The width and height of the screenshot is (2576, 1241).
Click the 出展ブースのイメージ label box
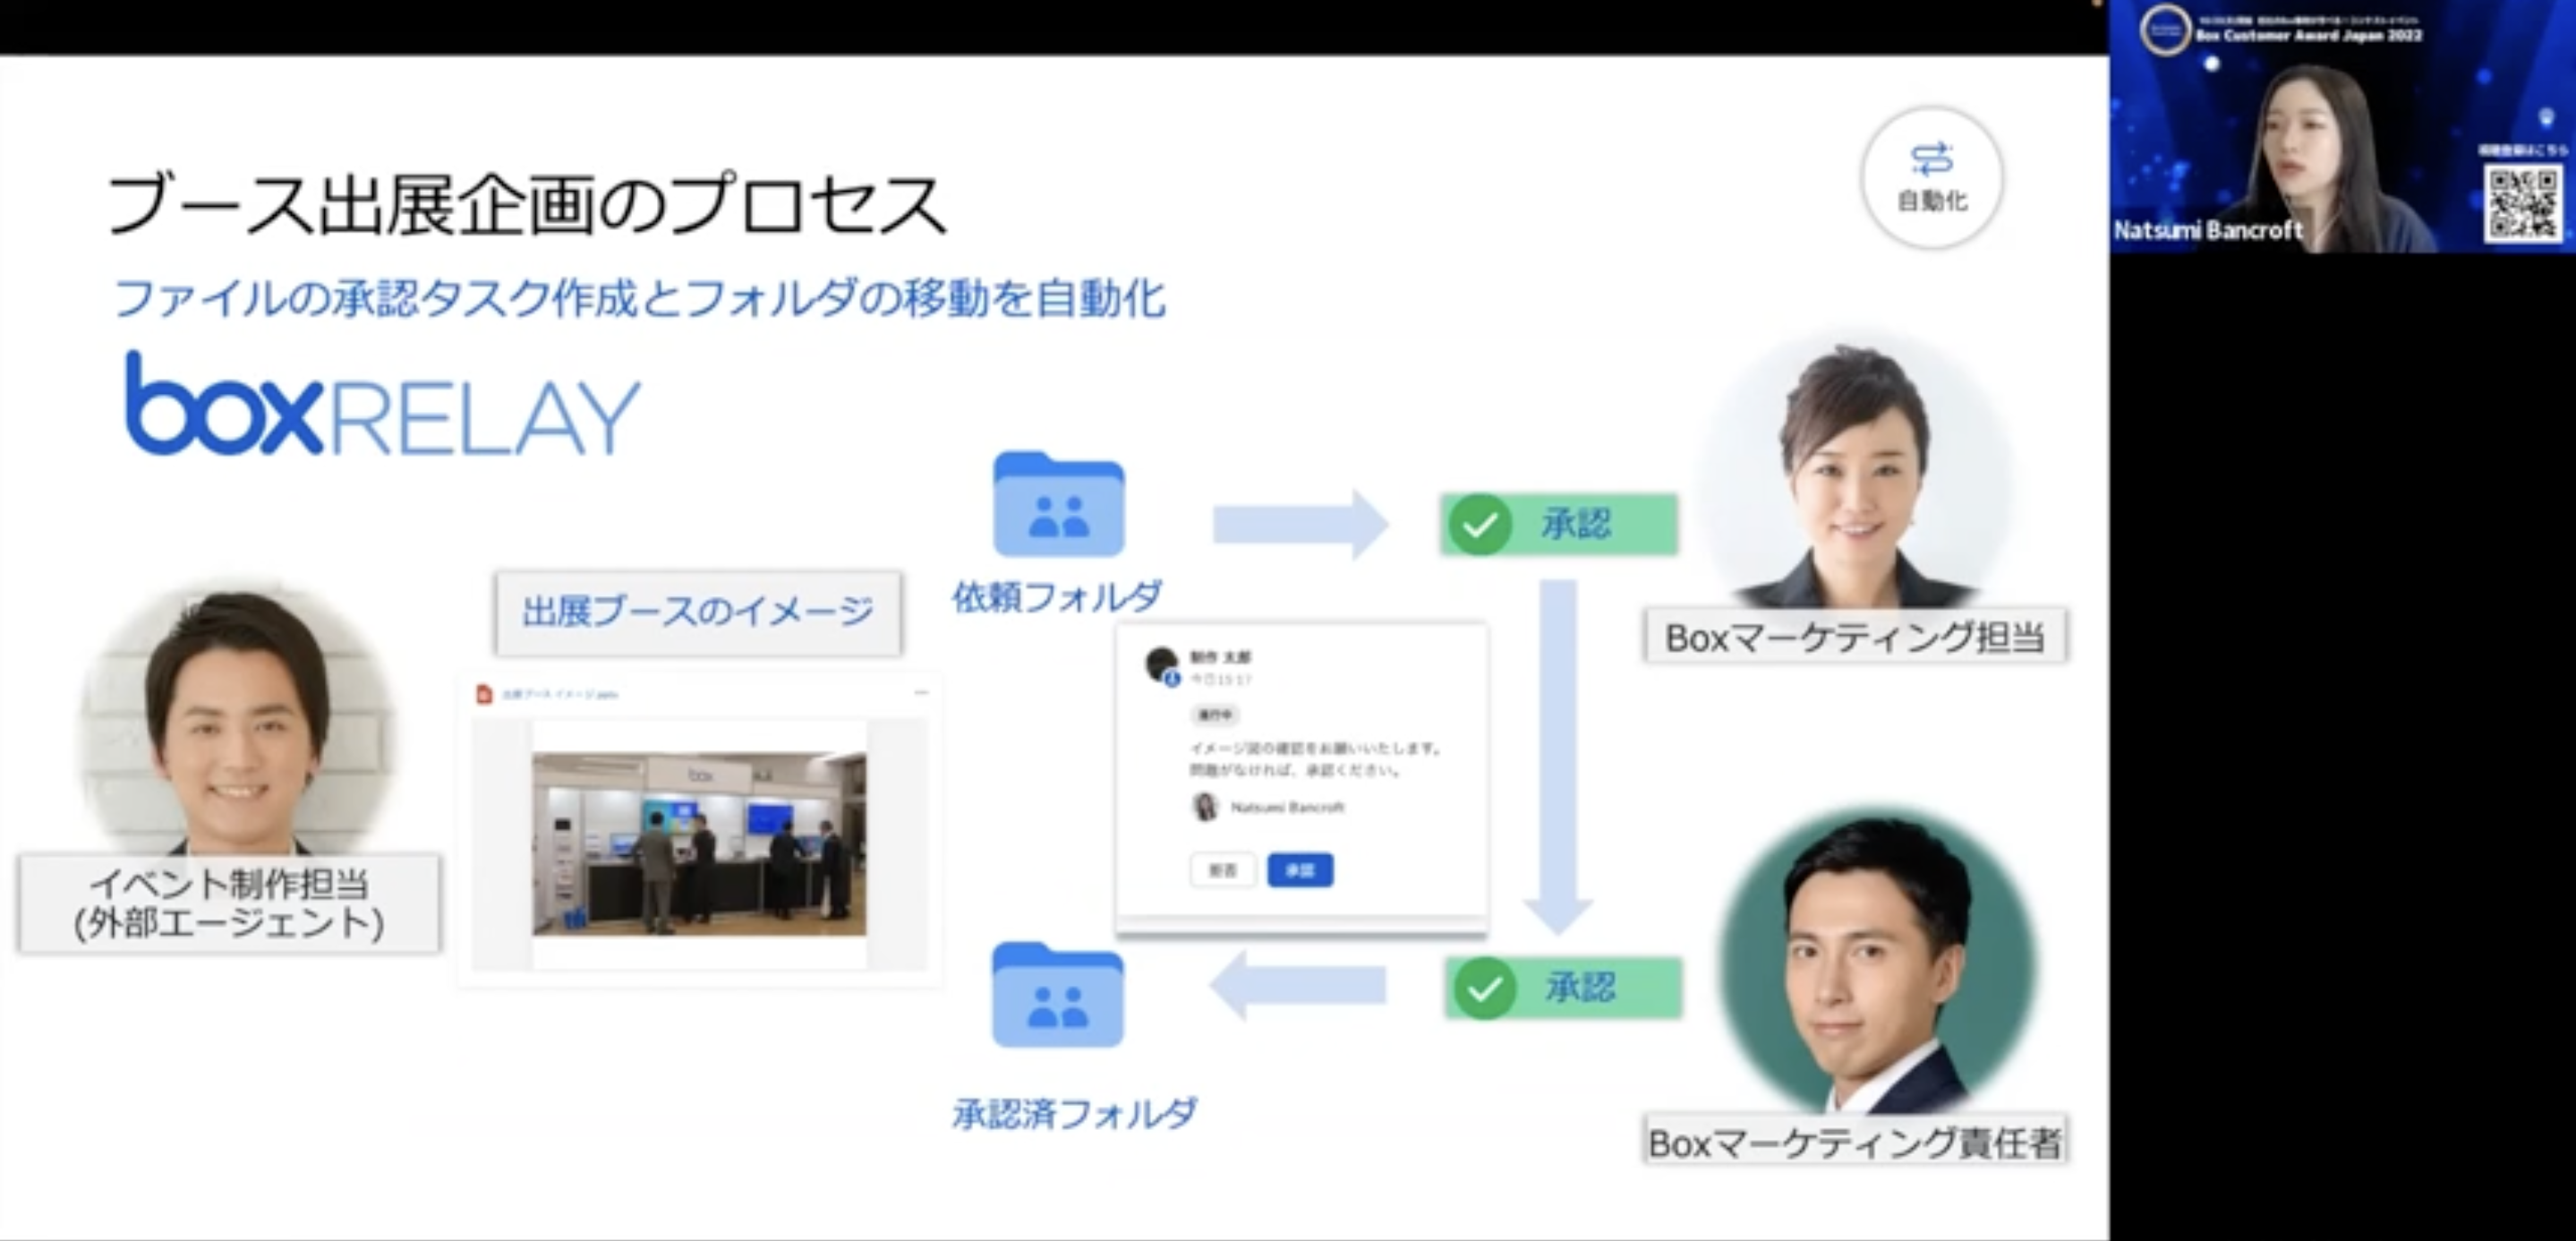[x=698, y=612]
